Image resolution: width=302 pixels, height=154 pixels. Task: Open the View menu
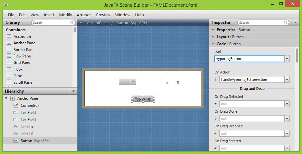point(35,15)
